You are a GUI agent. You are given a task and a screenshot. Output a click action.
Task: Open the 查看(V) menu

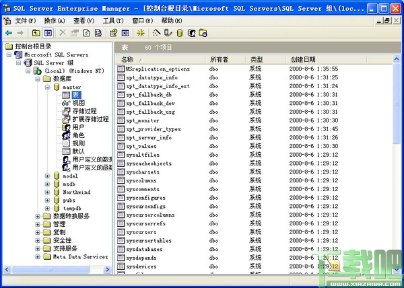click(x=83, y=21)
